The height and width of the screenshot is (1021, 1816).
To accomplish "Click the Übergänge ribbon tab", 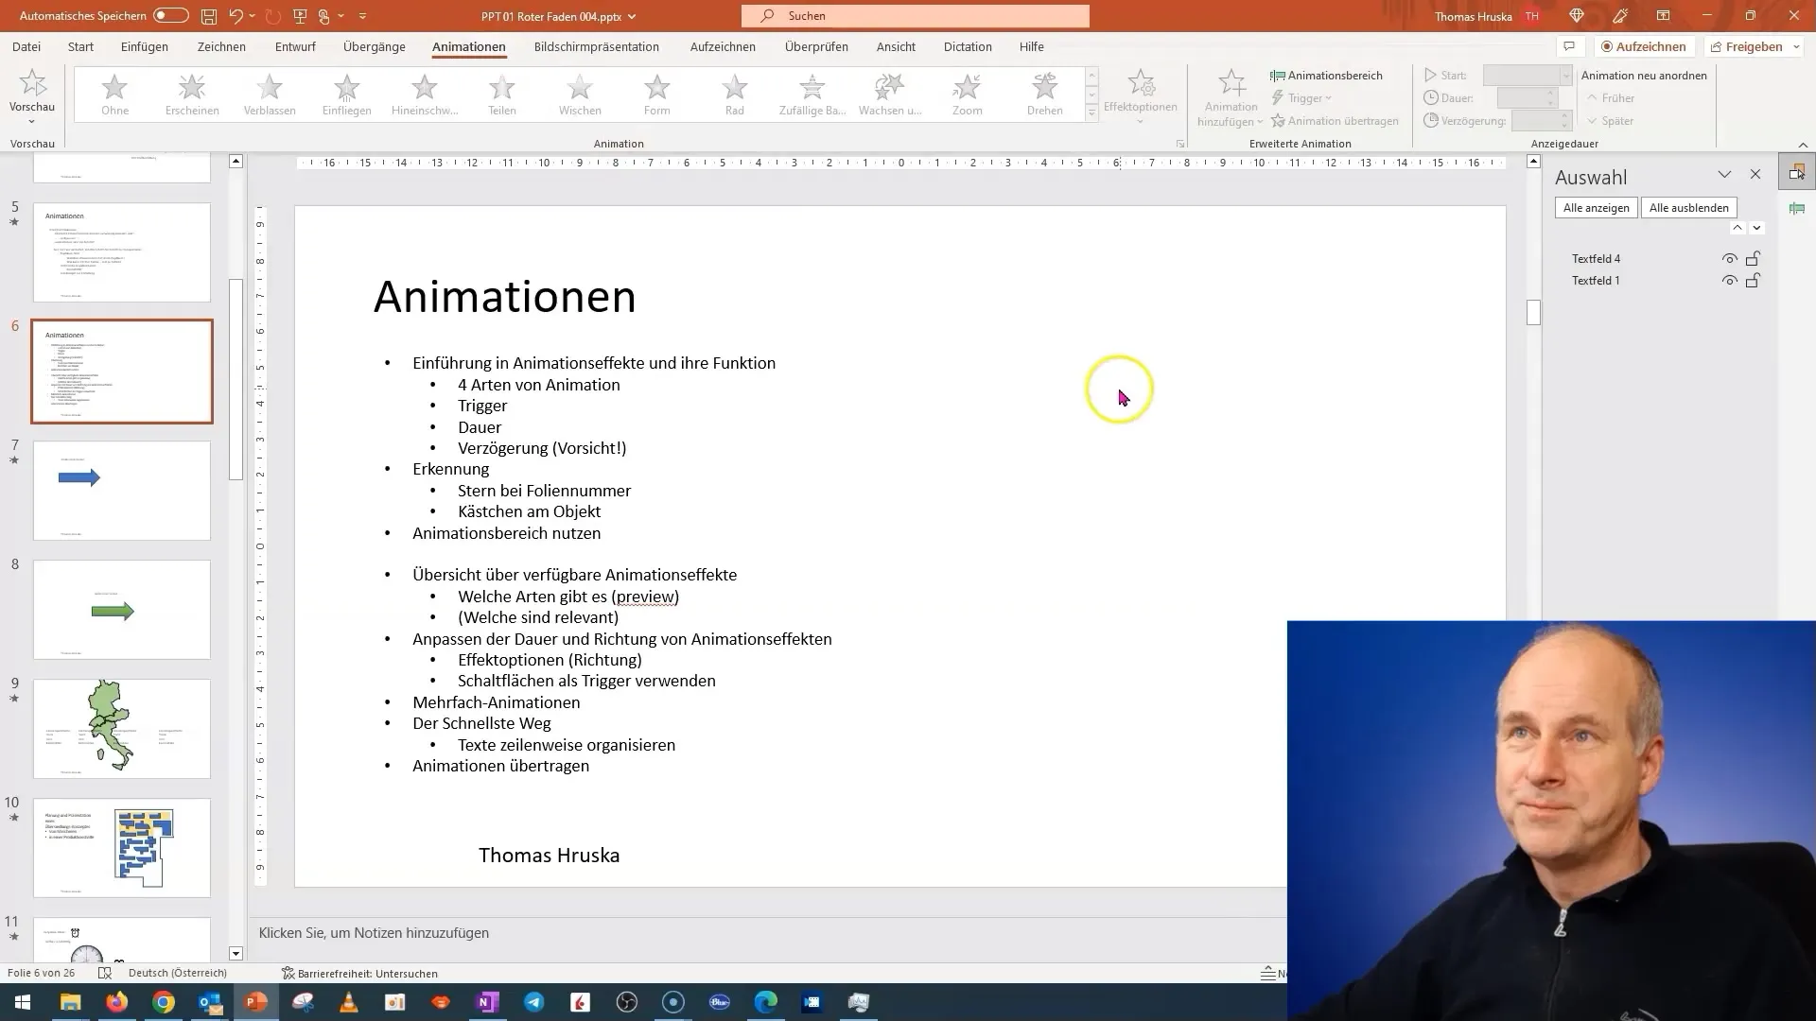I will pos(375,46).
